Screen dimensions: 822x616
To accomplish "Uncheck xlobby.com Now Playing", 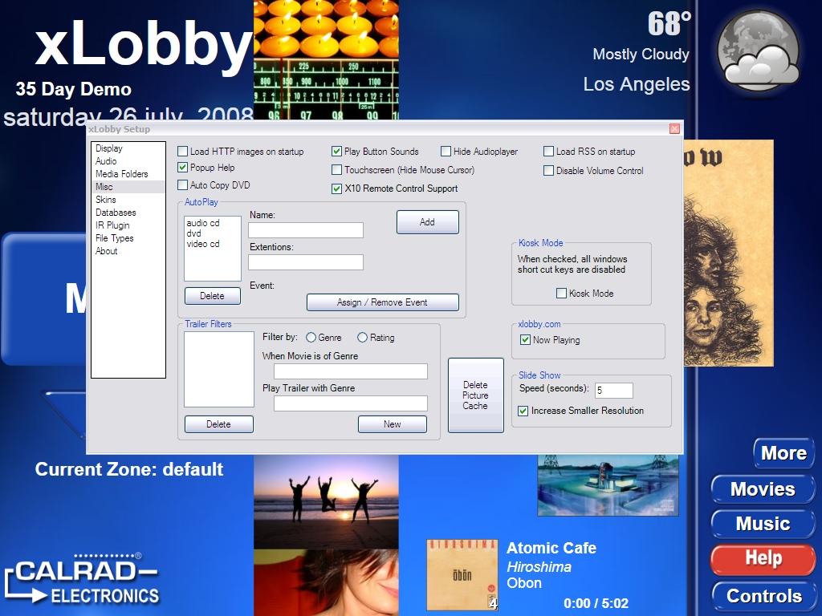I will coord(525,340).
